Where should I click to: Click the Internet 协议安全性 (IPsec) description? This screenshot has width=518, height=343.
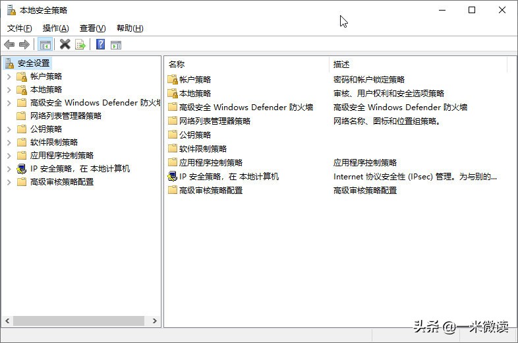[x=415, y=176]
